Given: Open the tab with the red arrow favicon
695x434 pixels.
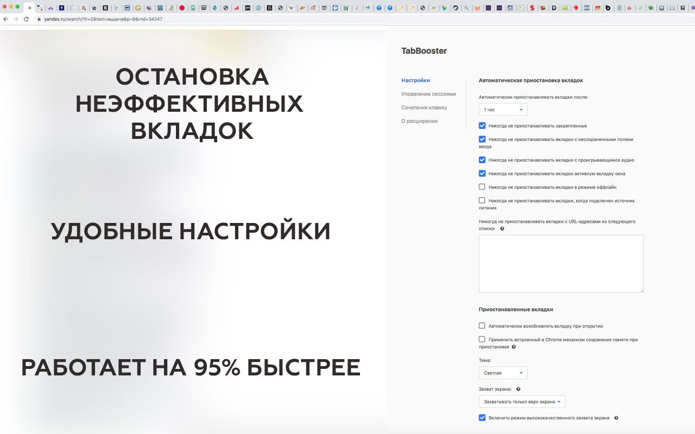Looking at the screenshot, I should (x=576, y=8).
